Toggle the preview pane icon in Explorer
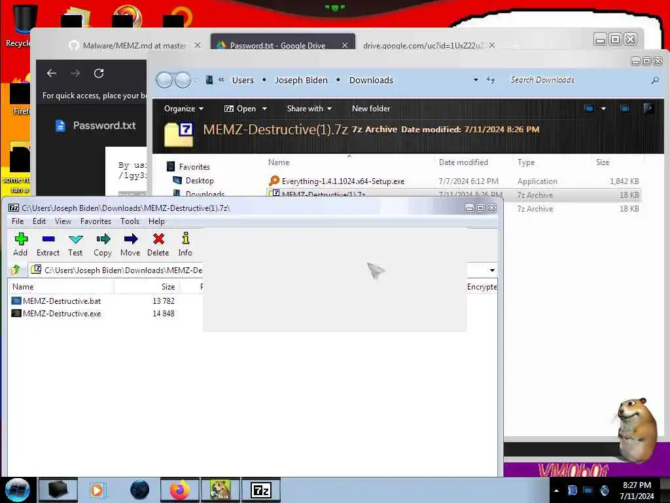Viewport: 670px width, 503px height. [x=625, y=109]
